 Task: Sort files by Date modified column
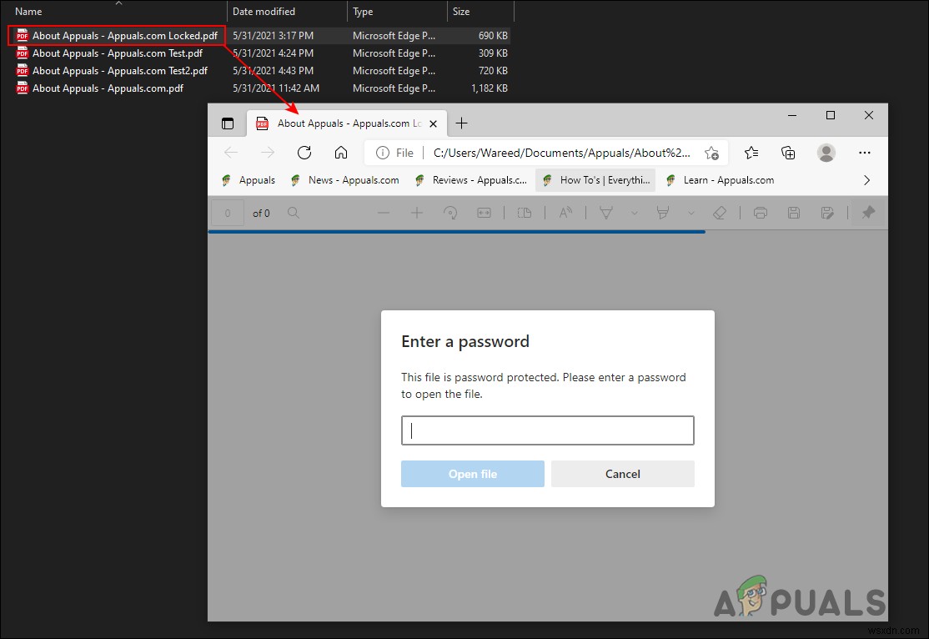tap(264, 12)
